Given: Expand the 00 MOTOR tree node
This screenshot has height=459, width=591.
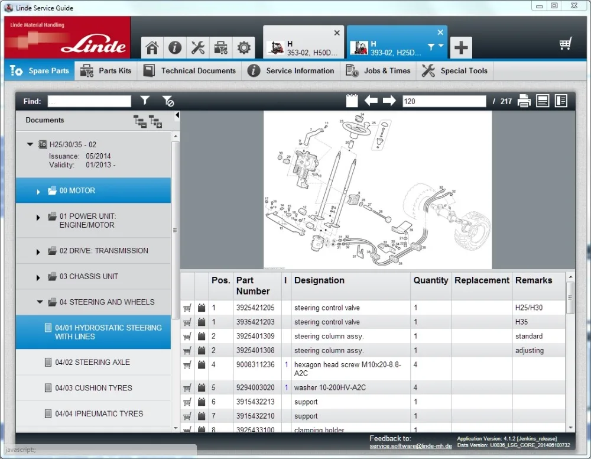Looking at the screenshot, I should point(39,191).
